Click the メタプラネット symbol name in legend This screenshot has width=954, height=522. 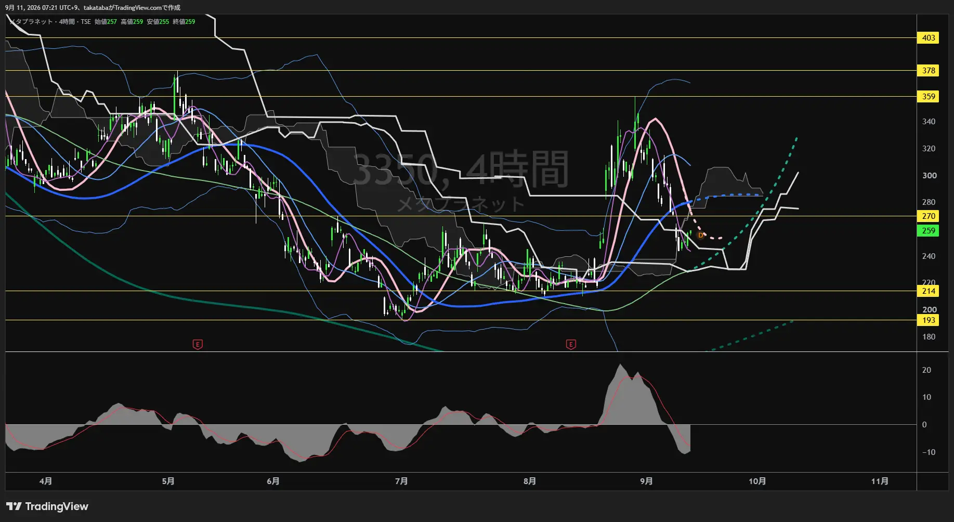tap(31, 22)
